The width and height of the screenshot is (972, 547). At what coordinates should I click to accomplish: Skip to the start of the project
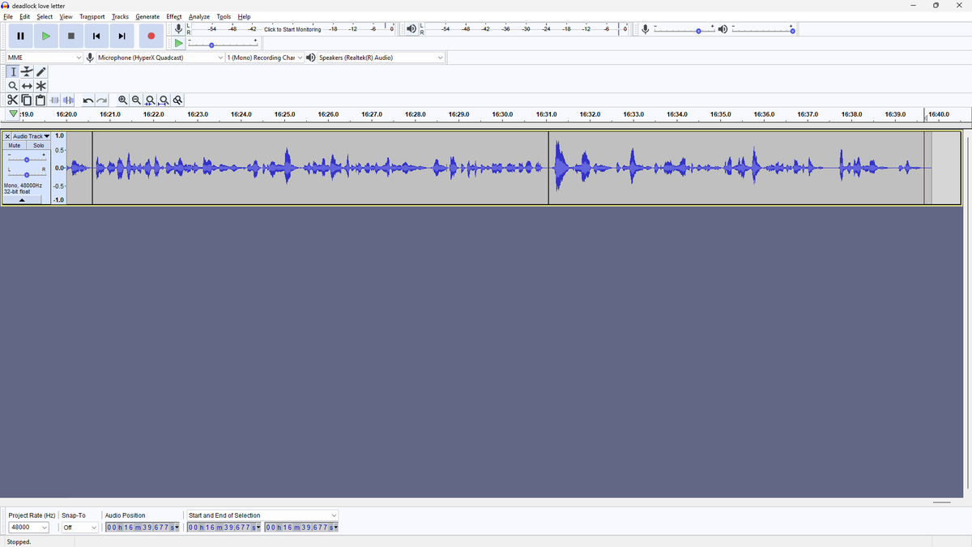96,36
